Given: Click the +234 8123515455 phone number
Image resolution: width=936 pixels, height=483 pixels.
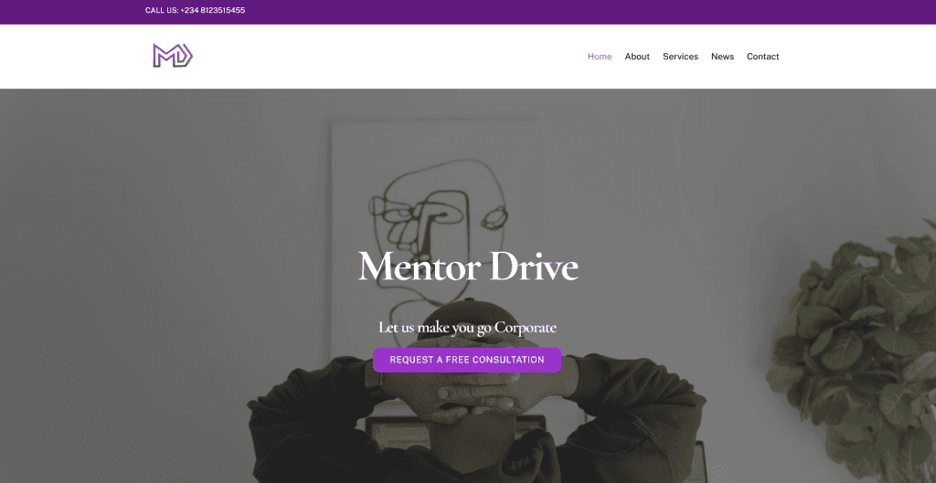Looking at the screenshot, I should click(212, 10).
